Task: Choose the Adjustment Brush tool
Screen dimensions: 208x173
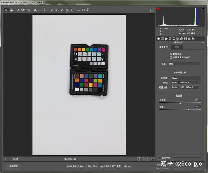Action: click(x=62, y=10)
